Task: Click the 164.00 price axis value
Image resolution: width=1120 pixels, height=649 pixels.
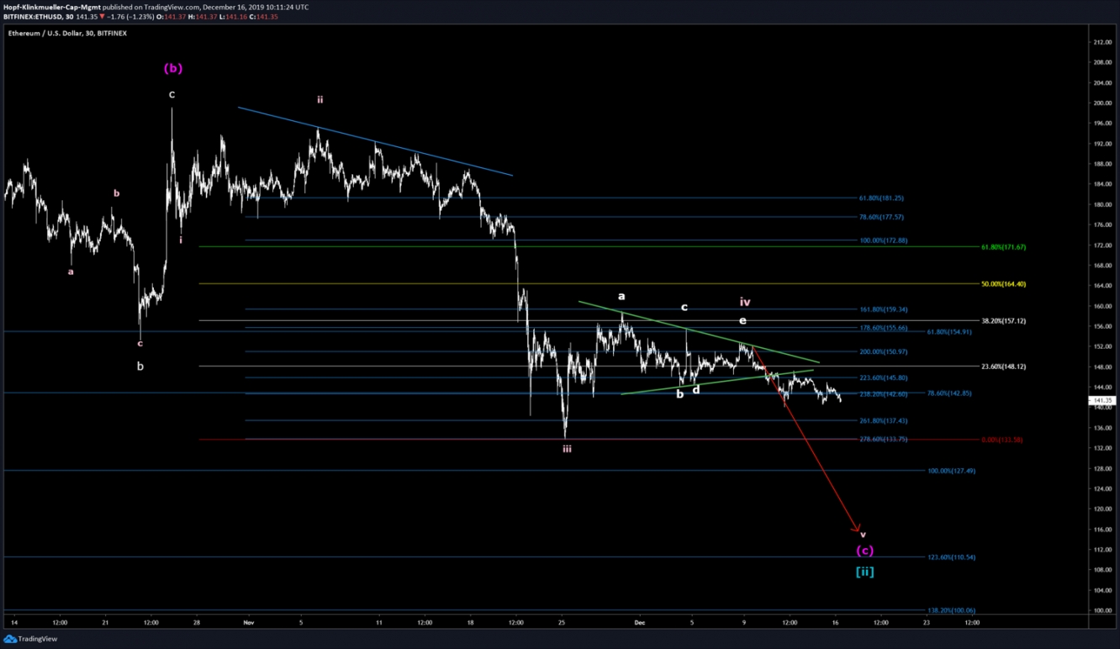Action: (x=1102, y=286)
